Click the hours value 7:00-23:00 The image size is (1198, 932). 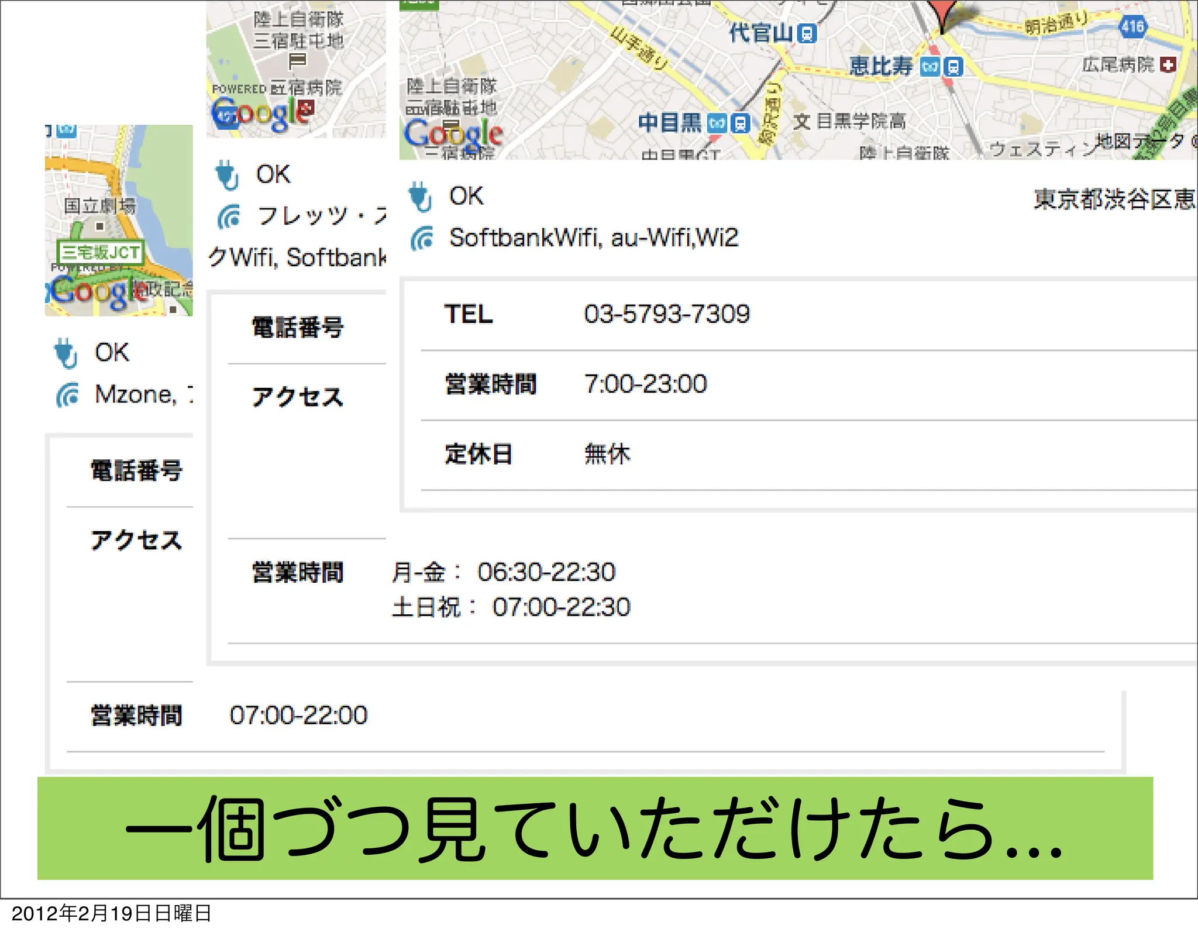tap(646, 384)
